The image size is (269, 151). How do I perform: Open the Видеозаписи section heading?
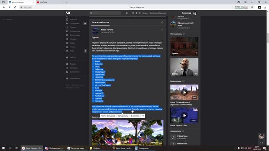click(x=176, y=81)
